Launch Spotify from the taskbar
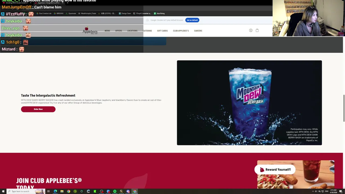345x194 pixels. pyautogui.click(x=115, y=191)
